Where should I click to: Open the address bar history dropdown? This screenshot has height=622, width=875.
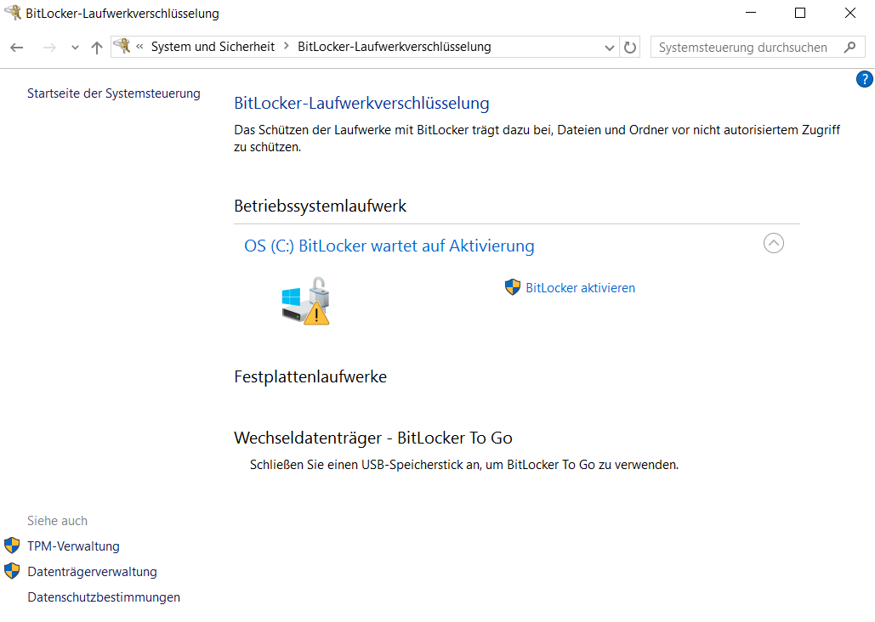tap(610, 48)
